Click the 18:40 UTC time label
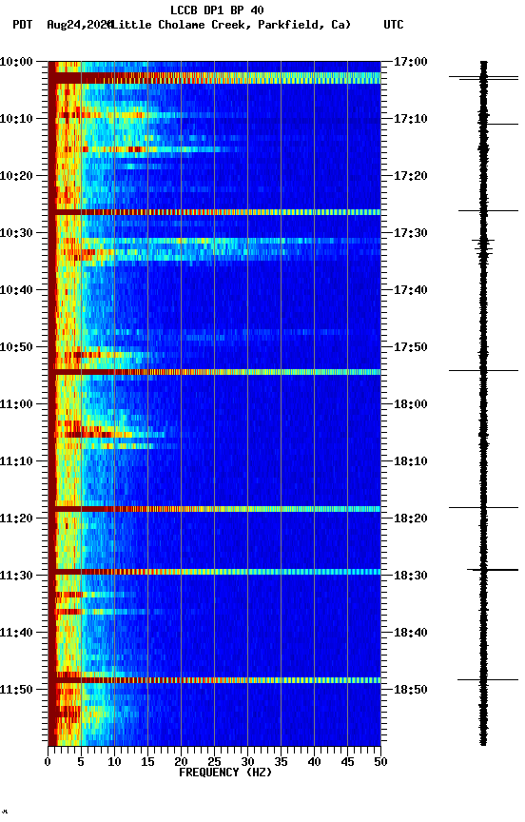This screenshot has width=525, height=822. (x=411, y=633)
